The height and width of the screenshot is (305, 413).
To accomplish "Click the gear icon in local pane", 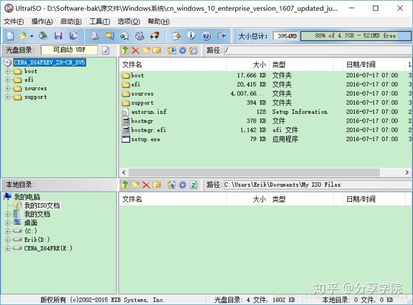I will [182, 185].
